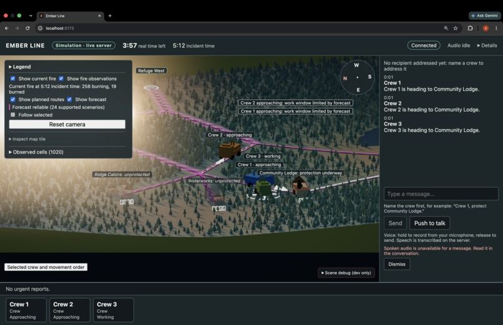The image size is (503, 325).
Task: Expand Inspect map tile section
Action: pos(27,139)
